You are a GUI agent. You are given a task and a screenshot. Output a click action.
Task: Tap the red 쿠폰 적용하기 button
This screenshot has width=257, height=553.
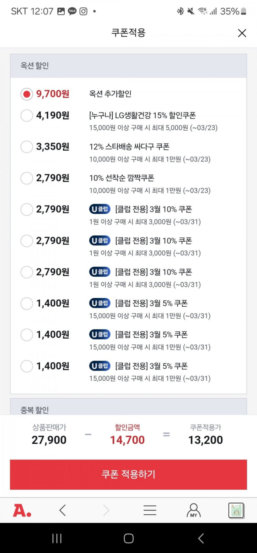[128, 474]
